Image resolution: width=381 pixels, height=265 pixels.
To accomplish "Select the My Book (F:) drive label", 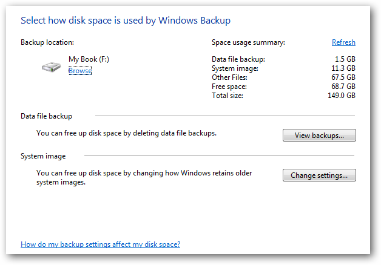I will pos(89,59).
